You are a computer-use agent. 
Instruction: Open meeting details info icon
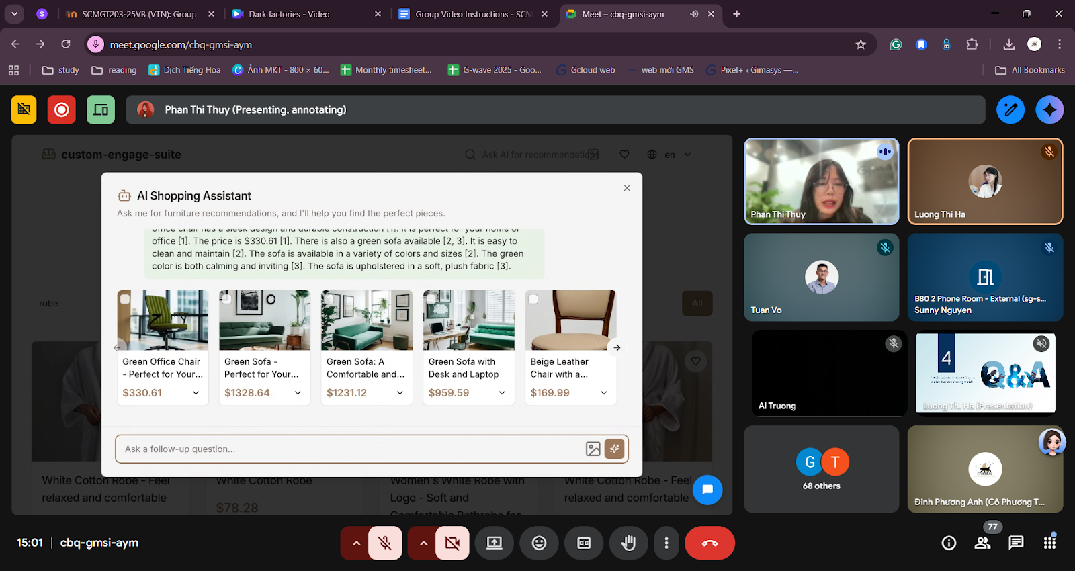pyautogui.click(x=949, y=543)
